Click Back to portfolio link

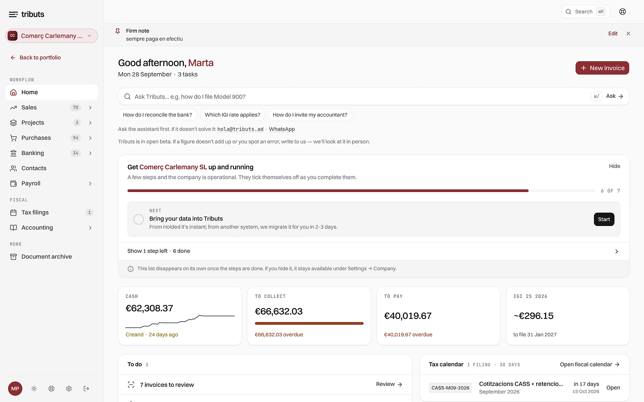[x=35, y=58]
